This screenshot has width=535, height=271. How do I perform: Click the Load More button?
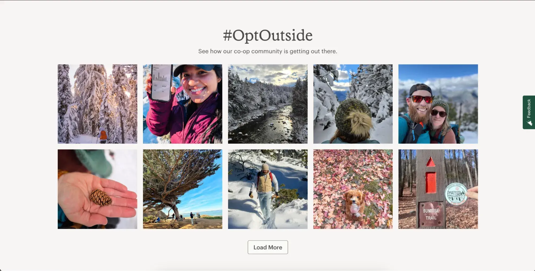(268, 247)
